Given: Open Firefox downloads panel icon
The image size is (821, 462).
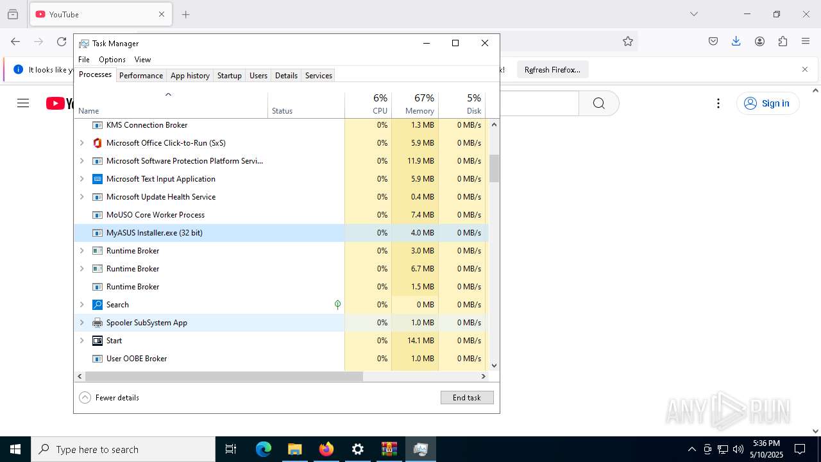Looking at the screenshot, I should click(736, 41).
